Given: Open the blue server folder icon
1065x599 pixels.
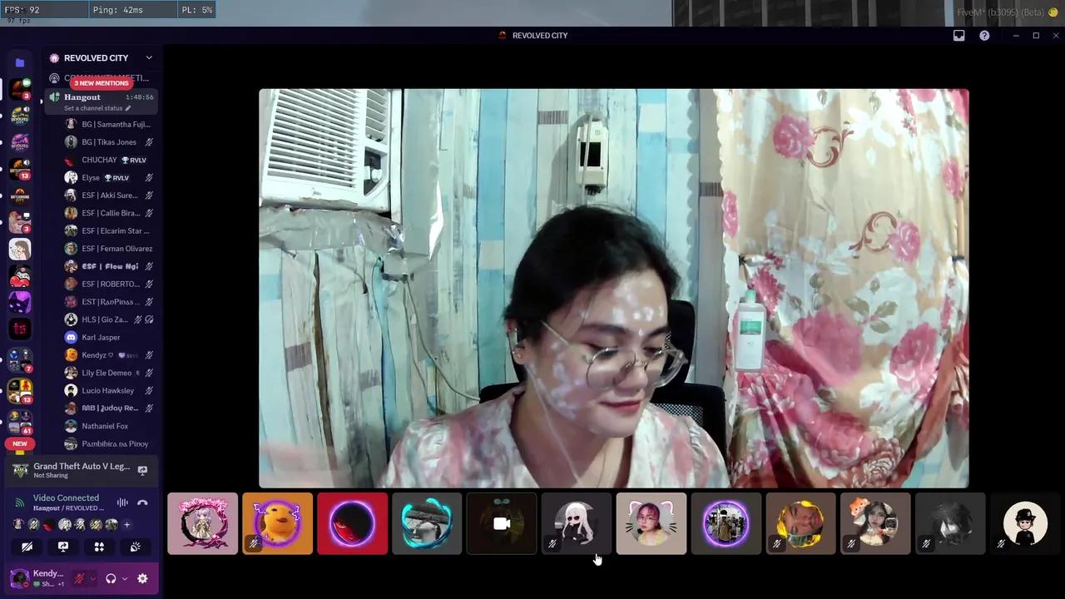Looking at the screenshot, I should 20,62.
